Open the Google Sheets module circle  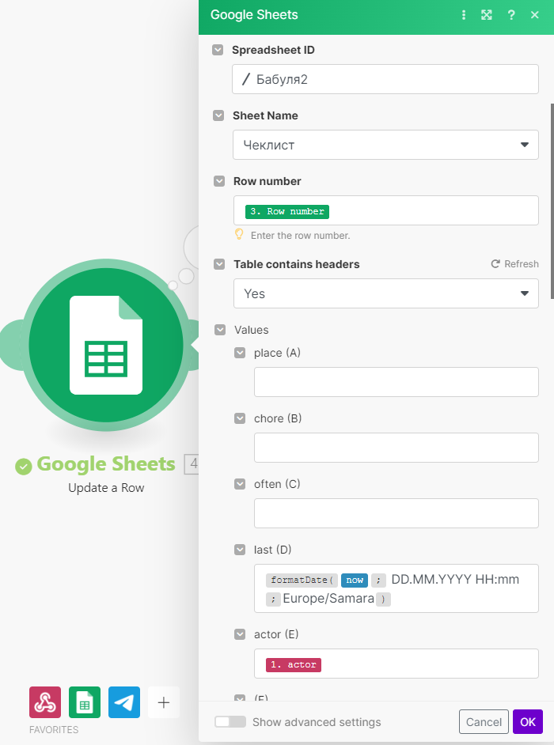105,345
